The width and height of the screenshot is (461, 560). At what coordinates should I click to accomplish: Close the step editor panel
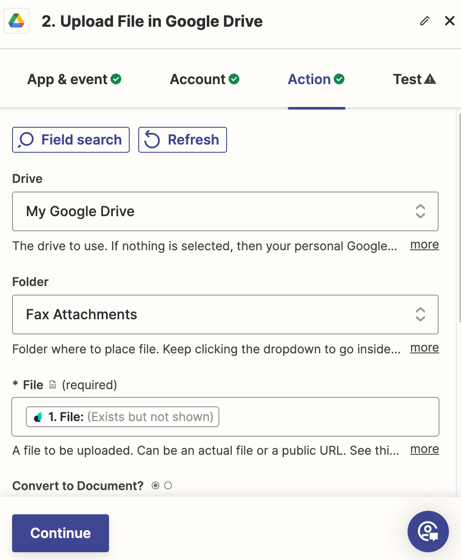pyautogui.click(x=450, y=21)
